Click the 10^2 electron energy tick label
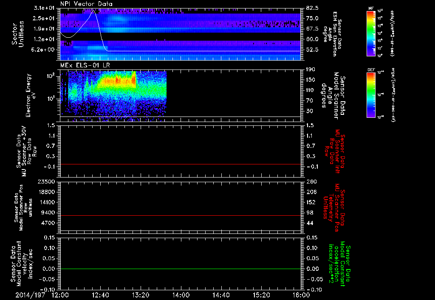The height and width of the screenshot is (300, 435). [x=51, y=76]
